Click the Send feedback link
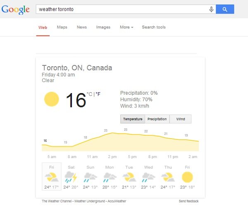Viewport: 248px width, 206px height. pyautogui.click(x=188, y=201)
